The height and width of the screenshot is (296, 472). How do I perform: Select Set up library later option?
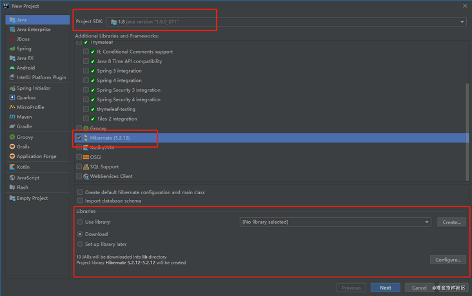(x=80, y=244)
